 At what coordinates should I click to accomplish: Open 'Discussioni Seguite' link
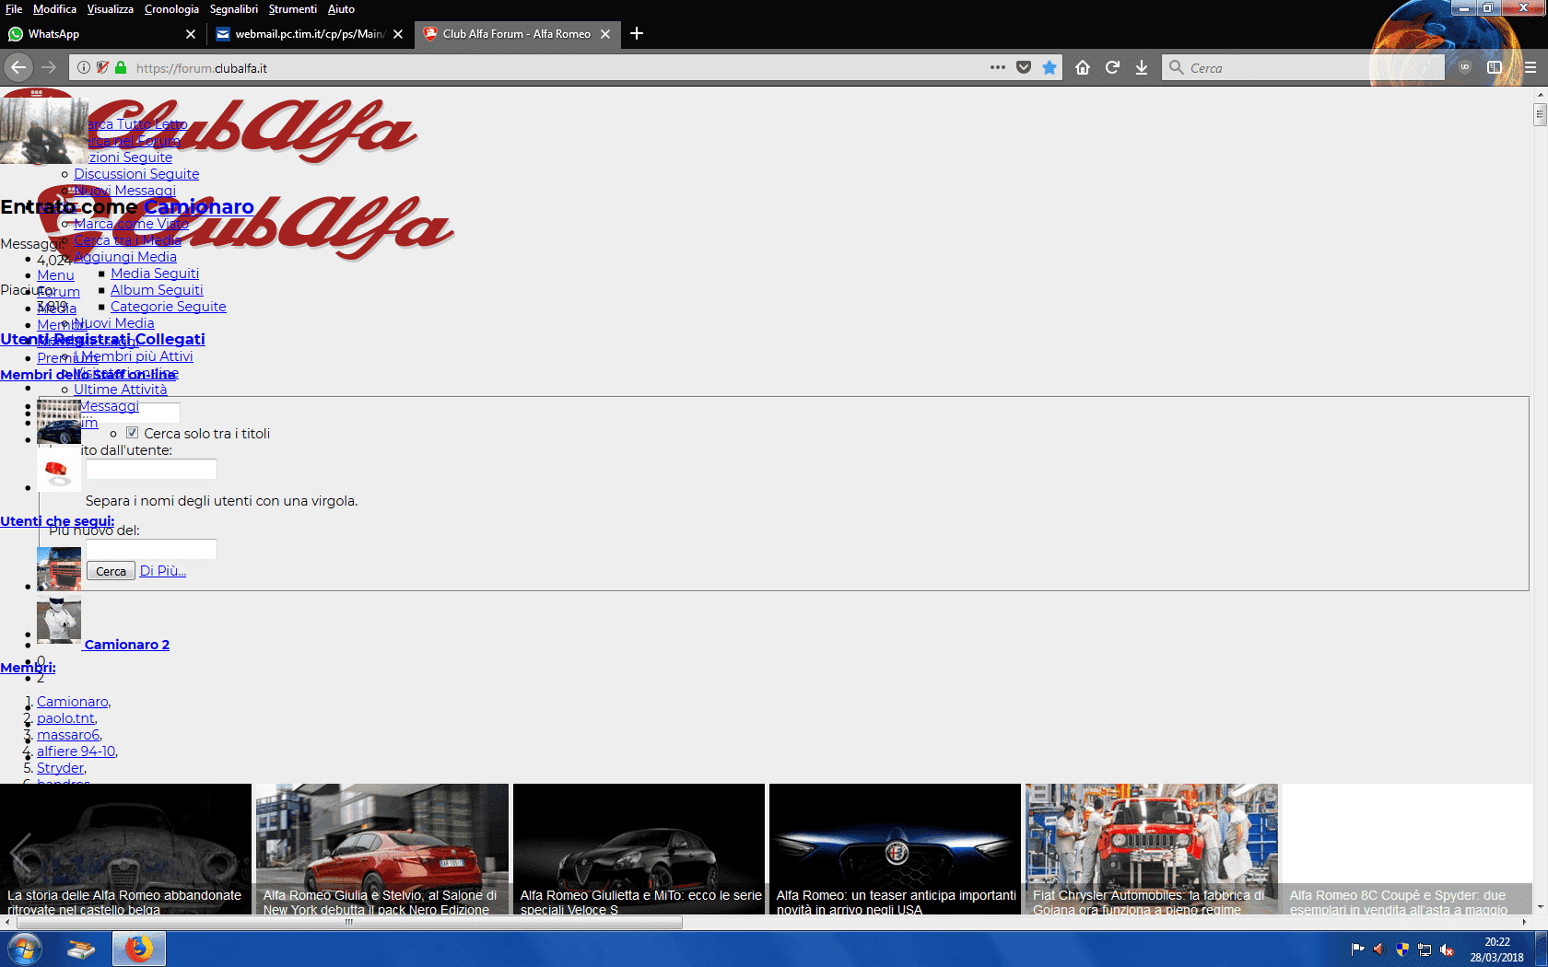coord(136,174)
